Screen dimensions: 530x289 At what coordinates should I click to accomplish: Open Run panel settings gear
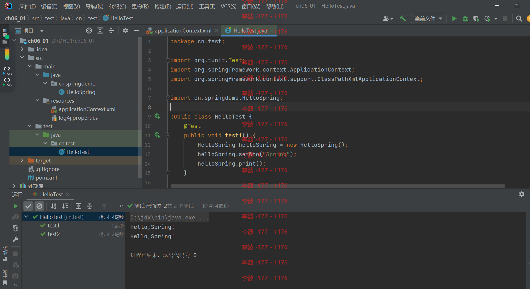tap(522, 194)
